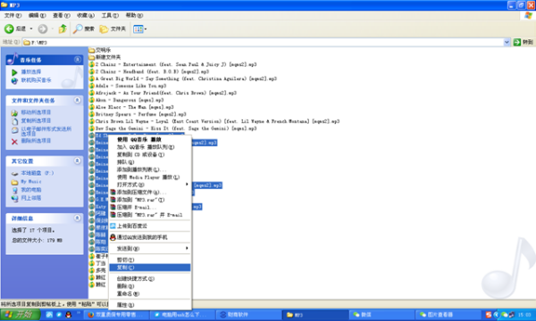
Task: Choose 属性 in context menu
Action: (x=150, y=305)
